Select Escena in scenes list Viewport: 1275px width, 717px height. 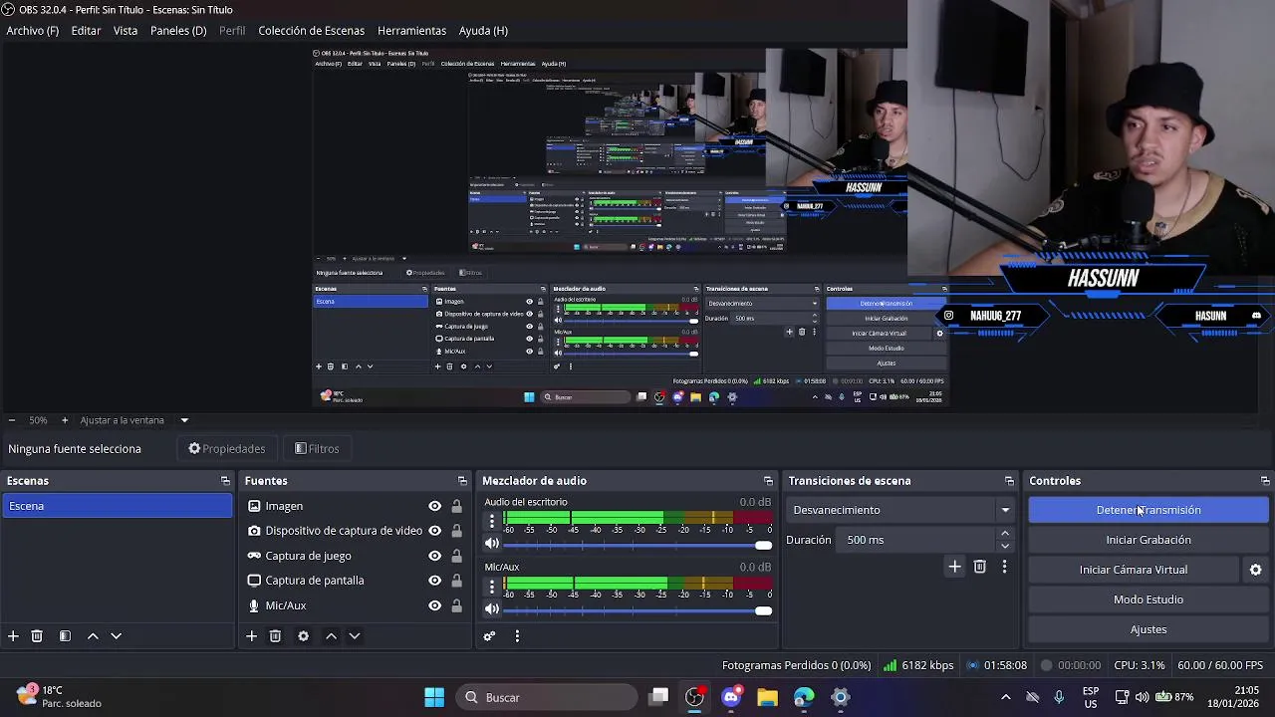117,506
